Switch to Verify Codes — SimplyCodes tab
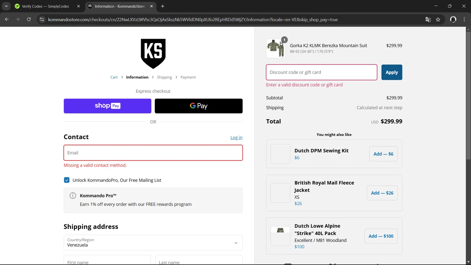This screenshot has height=265, width=471. (x=45, y=6)
